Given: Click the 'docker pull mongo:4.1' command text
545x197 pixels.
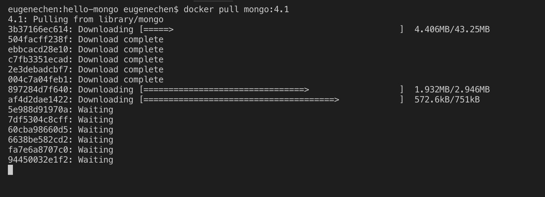Looking at the screenshot, I should coord(236,9).
